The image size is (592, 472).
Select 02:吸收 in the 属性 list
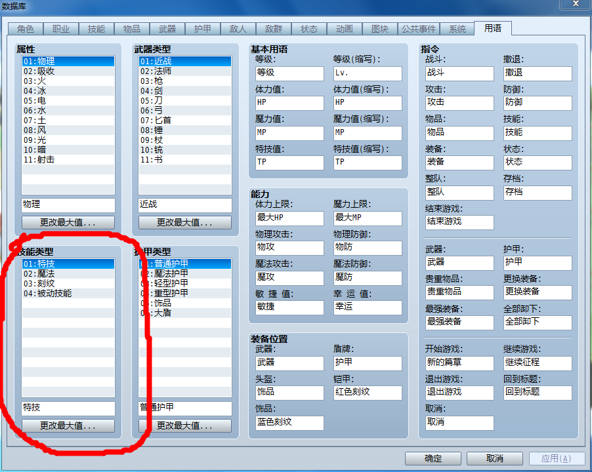click(68, 71)
